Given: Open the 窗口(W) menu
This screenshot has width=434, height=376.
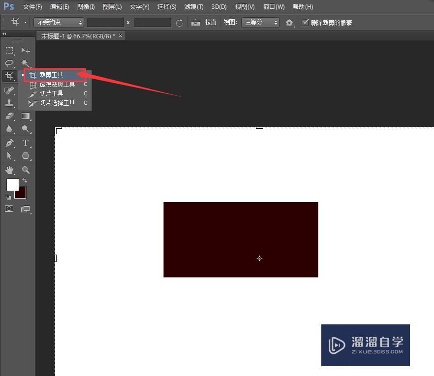Looking at the screenshot, I should pos(274,7).
